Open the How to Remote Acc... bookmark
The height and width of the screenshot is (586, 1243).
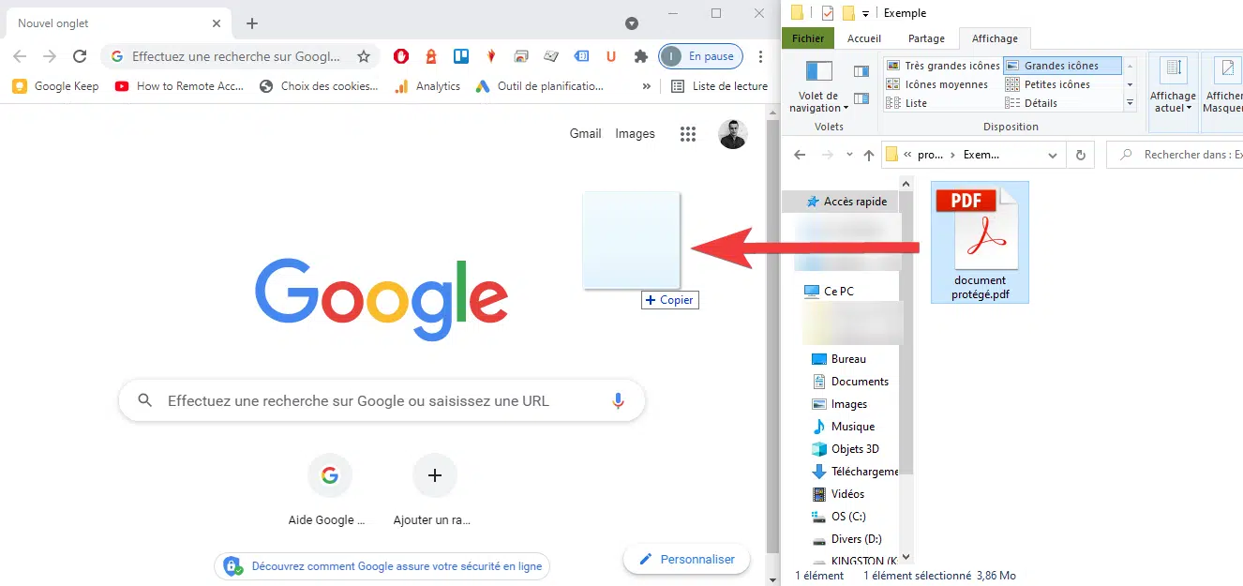click(179, 85)
